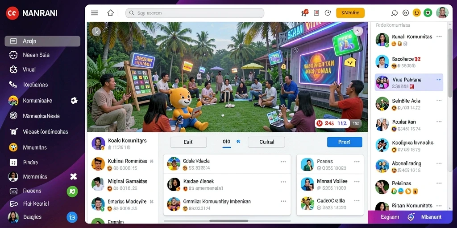Click the Eait button
This screenshot has height=228, width=457.
(188, 142)
